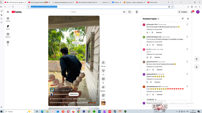Screen dimensions: 202x113
Task: Remix this Short
Action: pyautogui.click(x=103, y=95)
